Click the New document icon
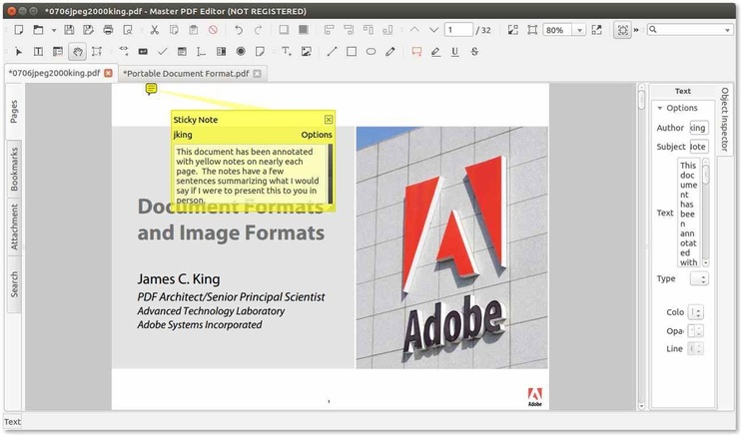This screenshot has width=741, height=435. [x=19, y=30]
